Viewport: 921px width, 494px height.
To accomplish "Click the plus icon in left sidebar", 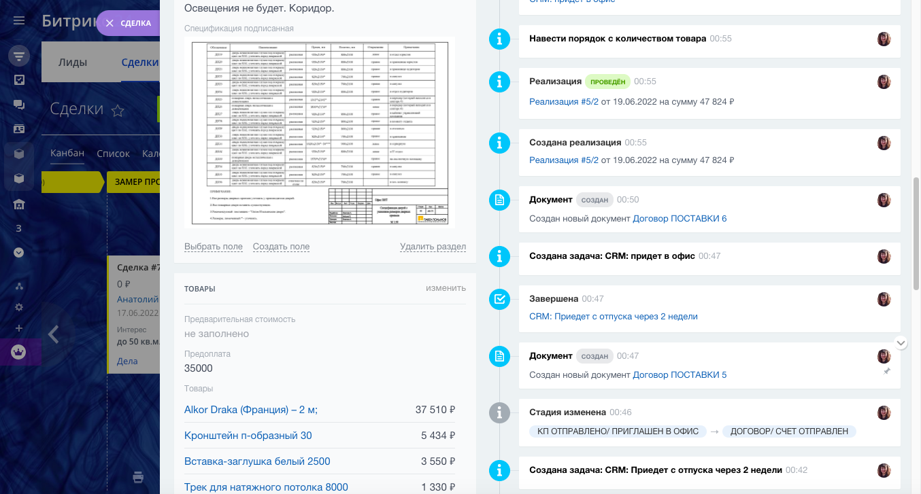I will tap(19, 328).
